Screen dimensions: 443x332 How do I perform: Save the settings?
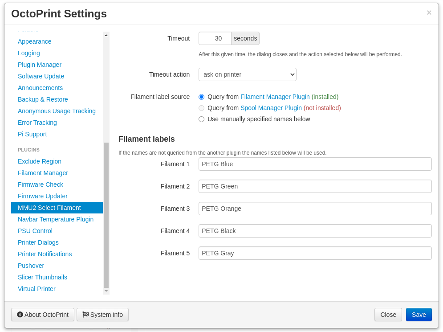(419, 315)
